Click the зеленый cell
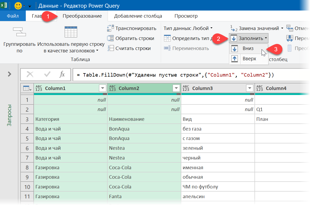 pos(218,148)
